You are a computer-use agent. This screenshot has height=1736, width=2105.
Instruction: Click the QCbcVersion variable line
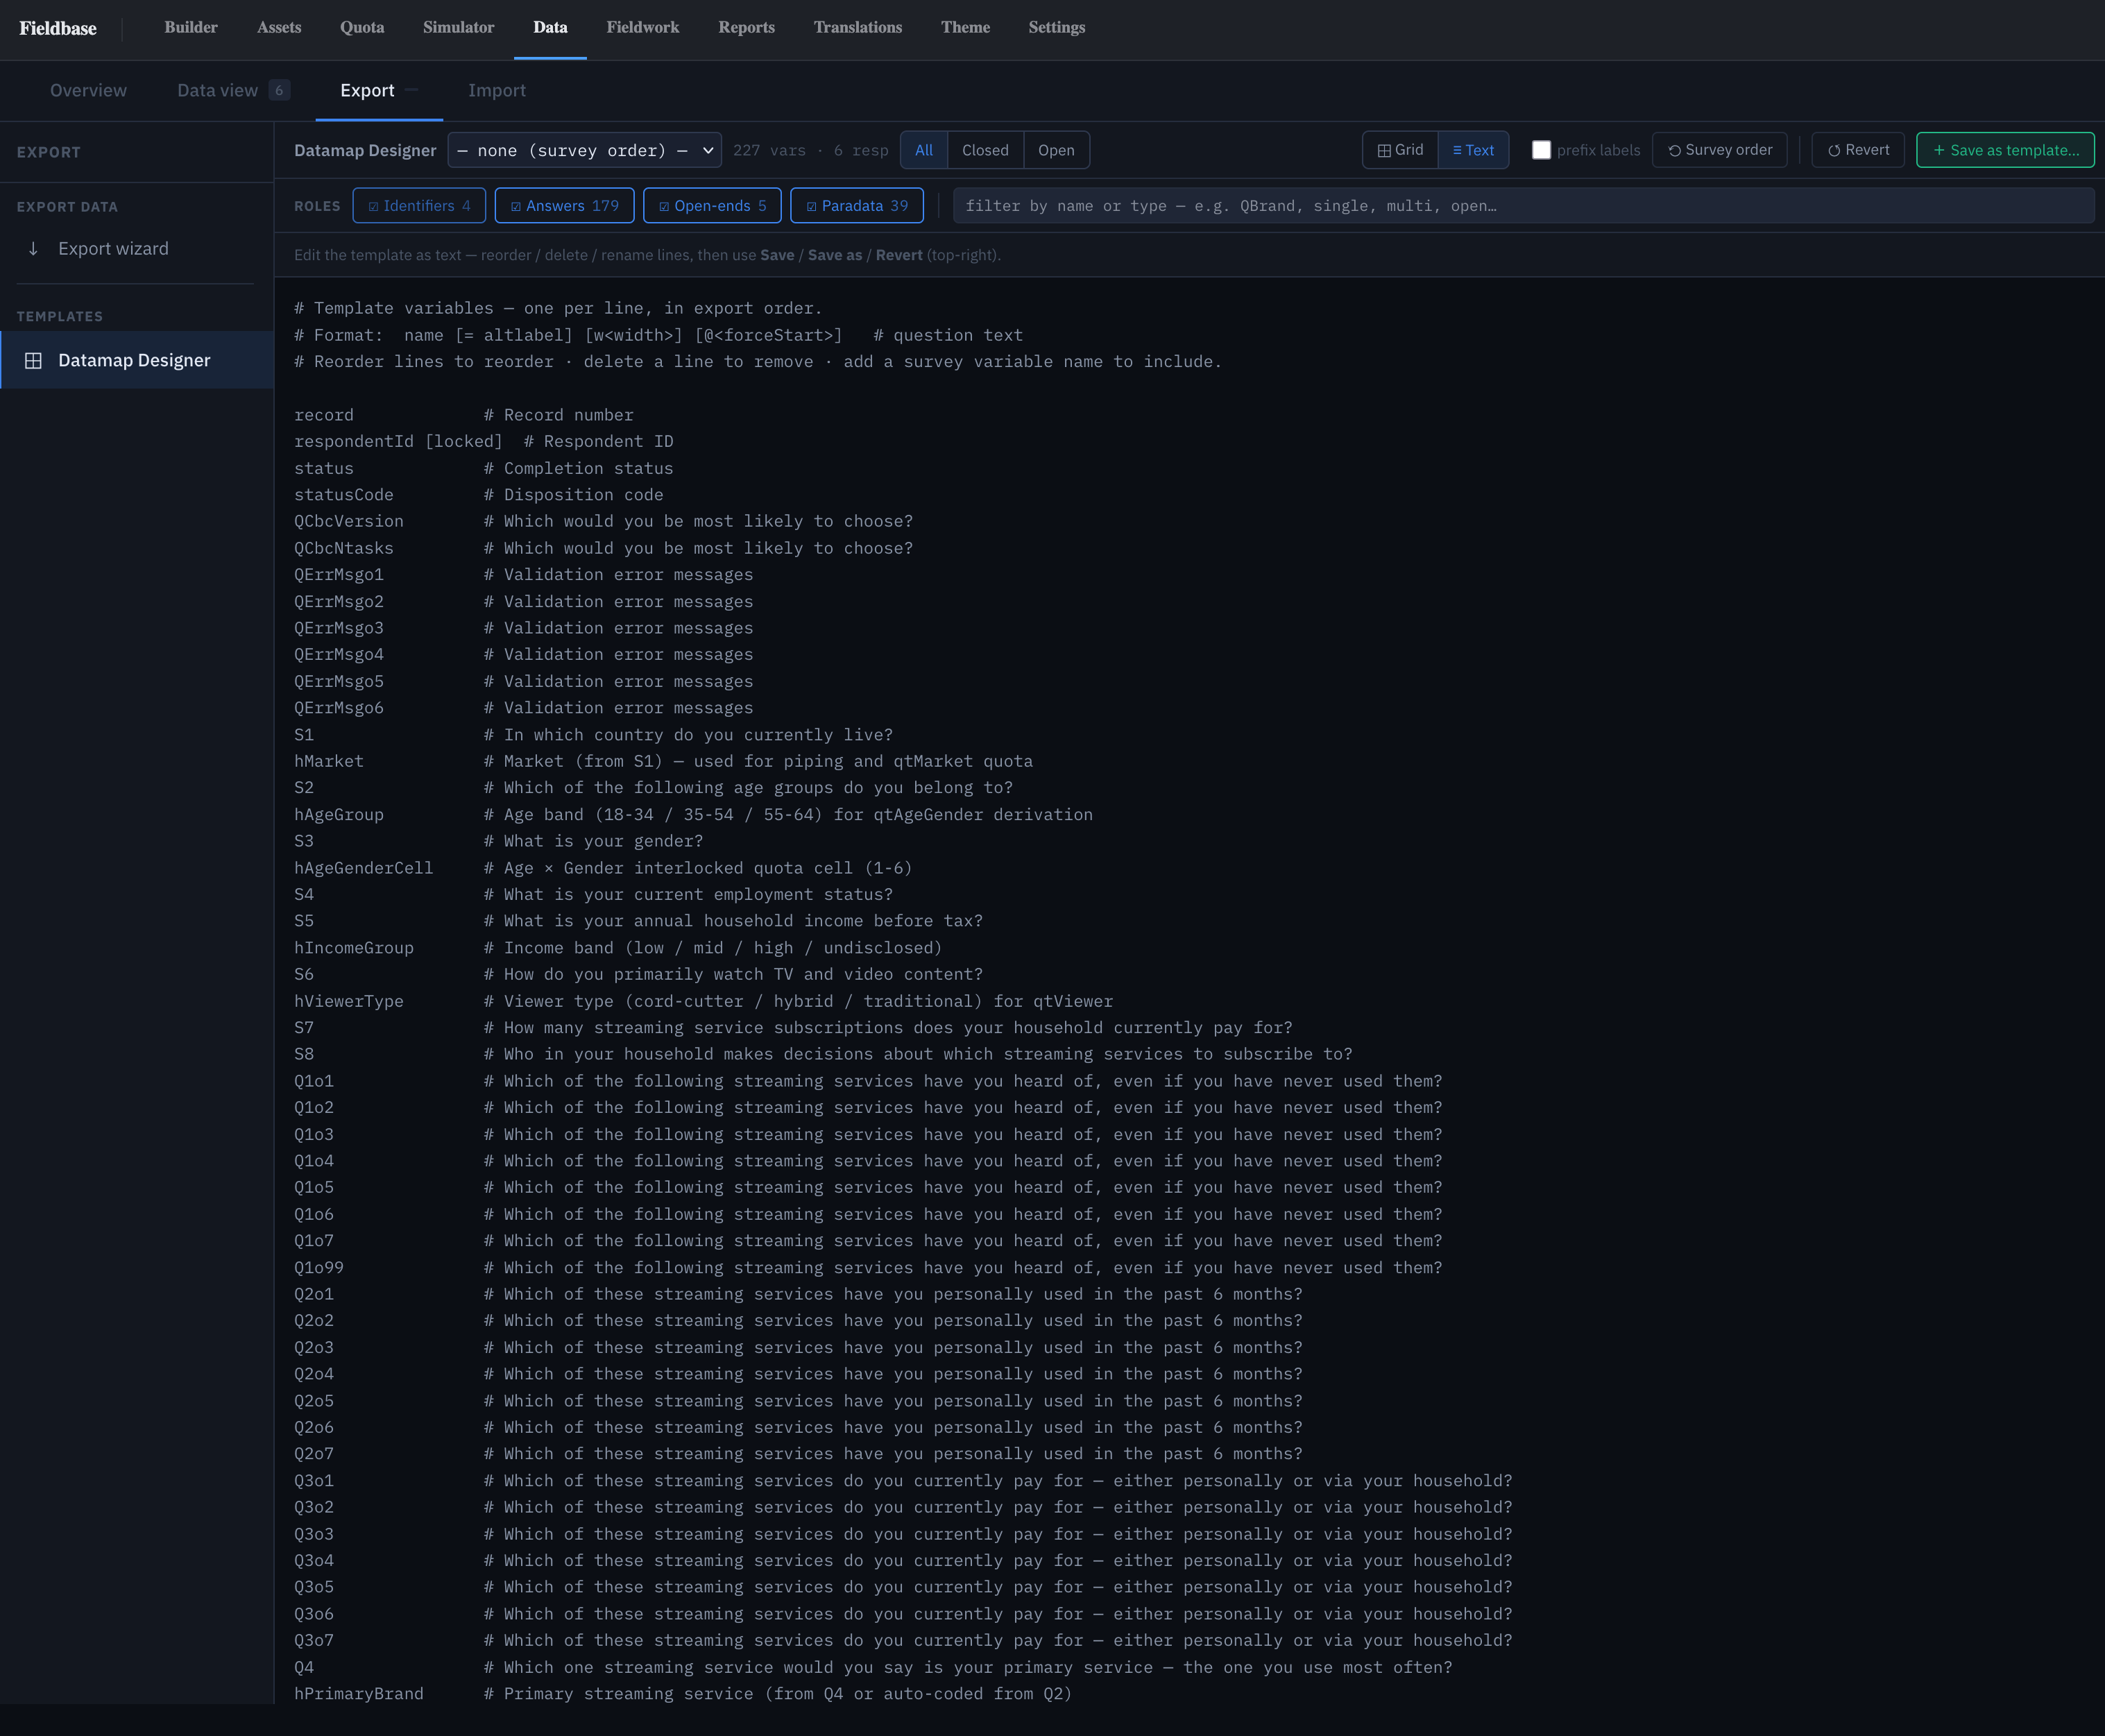pos(603,521)
